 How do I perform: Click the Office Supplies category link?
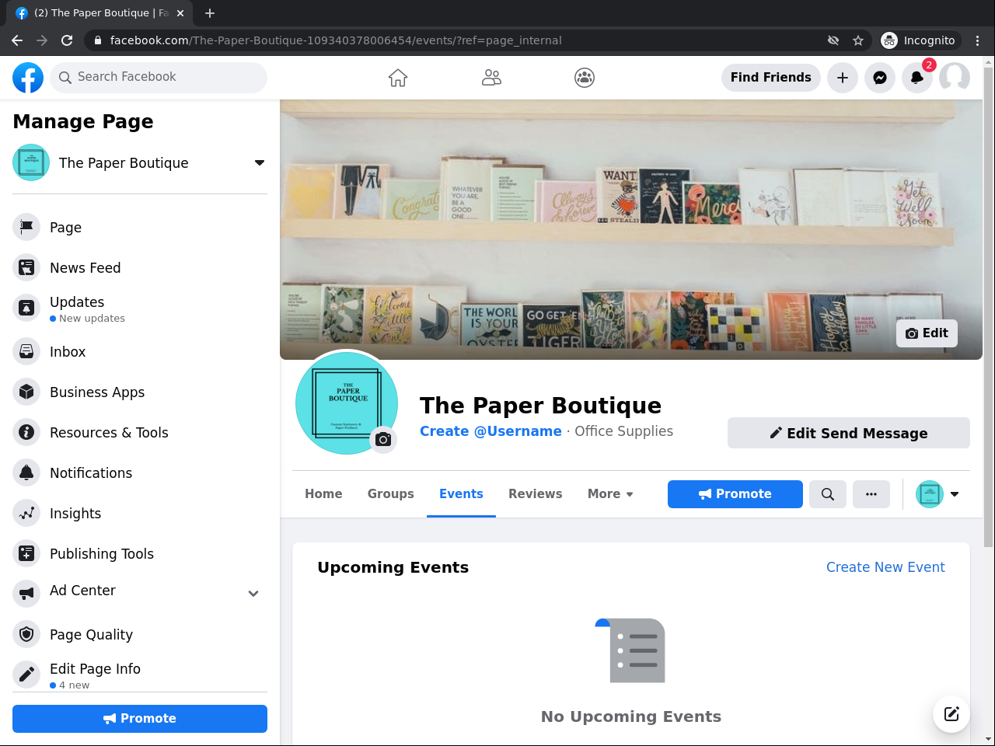[x=624, y=431]
